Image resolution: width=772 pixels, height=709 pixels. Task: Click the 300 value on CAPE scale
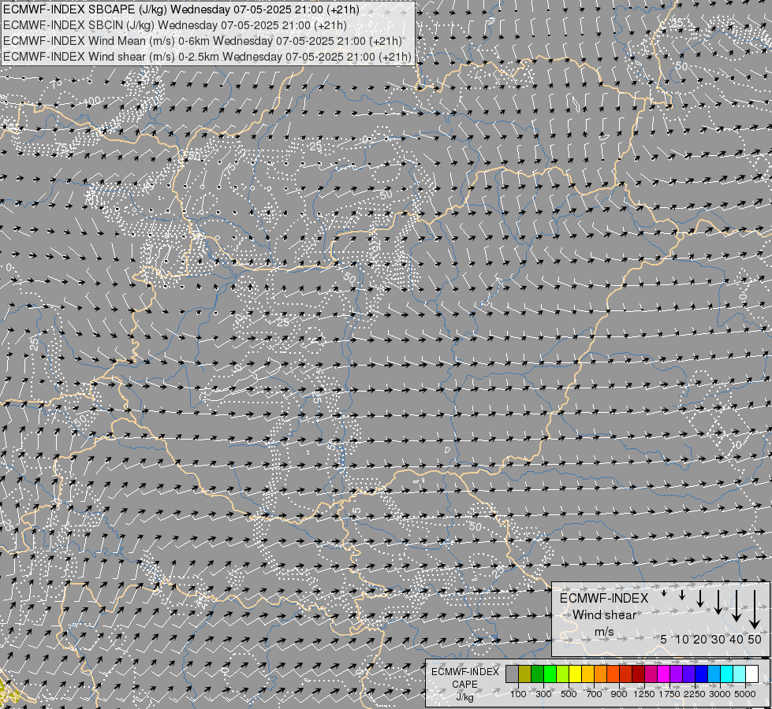click(543, 694)
